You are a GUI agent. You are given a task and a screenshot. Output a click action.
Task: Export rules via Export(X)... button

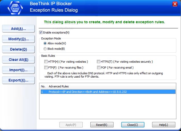tap(18, 80)
